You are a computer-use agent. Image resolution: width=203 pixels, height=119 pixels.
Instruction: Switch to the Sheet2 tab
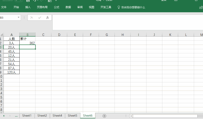pyautogui.click(x=42, y=116)
